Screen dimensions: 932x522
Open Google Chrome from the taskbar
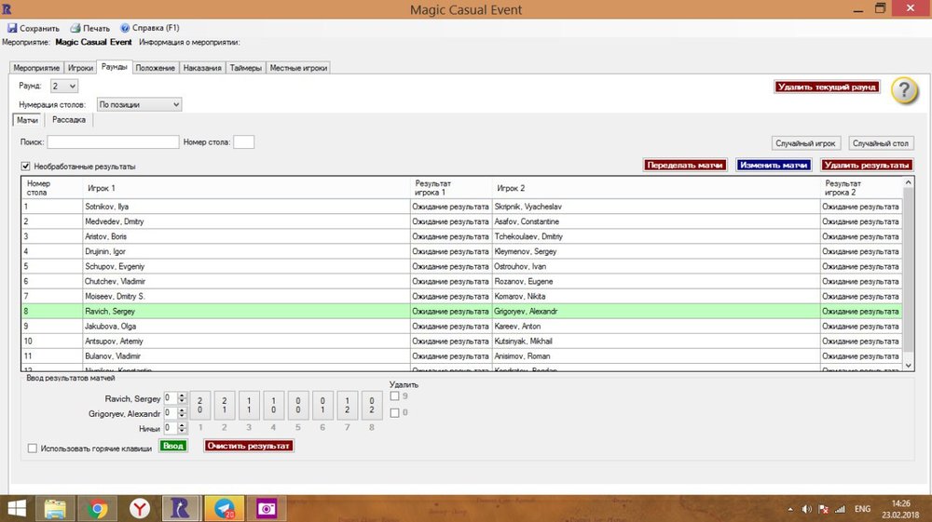pos(97,508)
